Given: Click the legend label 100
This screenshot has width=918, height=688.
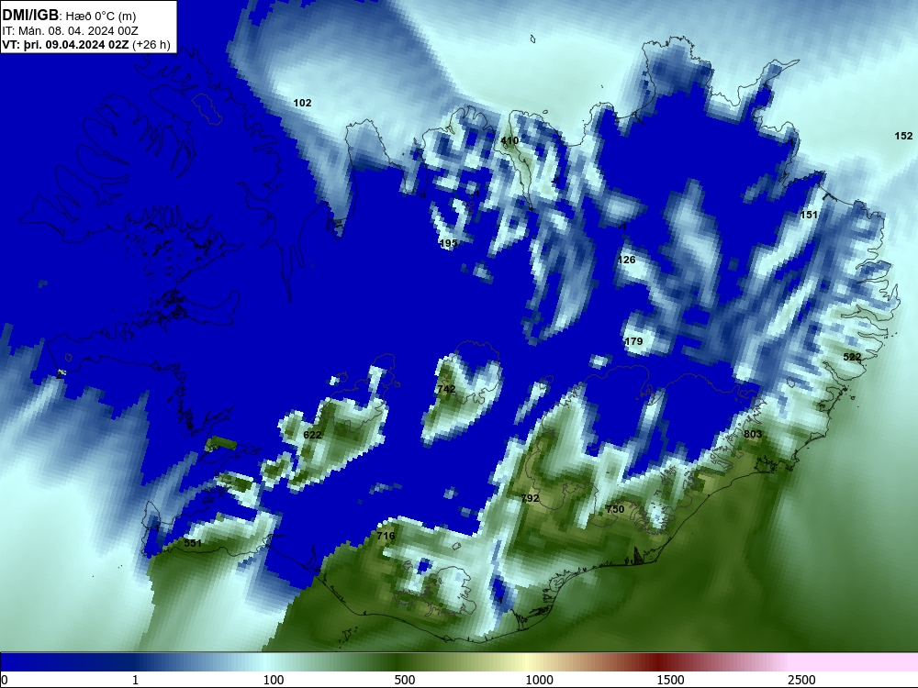Looking at the screenshot, I should [x=274, y=680].
